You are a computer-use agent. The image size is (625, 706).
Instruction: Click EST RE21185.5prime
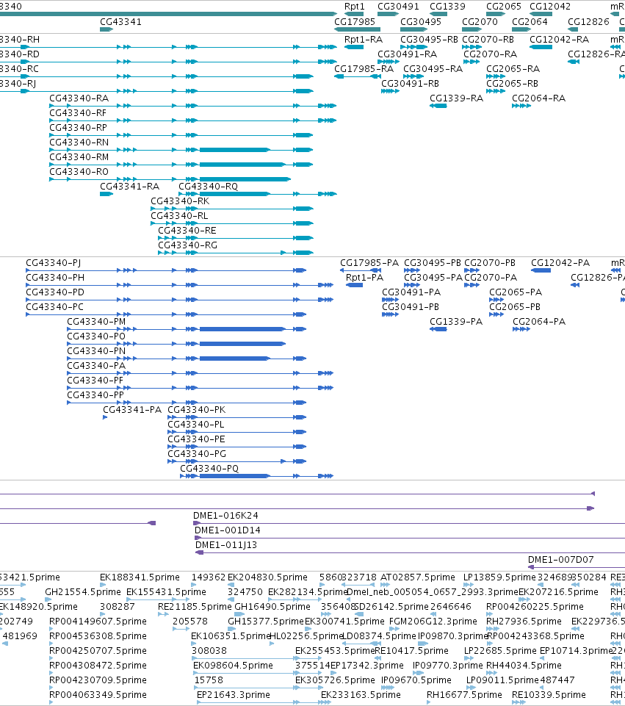coord(195,607)
